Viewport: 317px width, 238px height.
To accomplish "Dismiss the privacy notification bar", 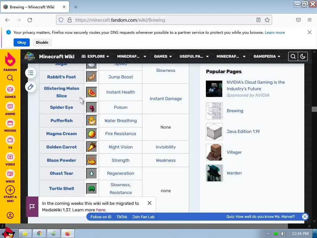I will pyautogui.click(x=309, y=32).
